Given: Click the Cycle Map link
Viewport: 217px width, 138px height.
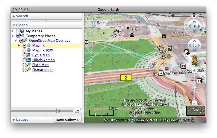Looking at the screenshot, I should (41, 55).
